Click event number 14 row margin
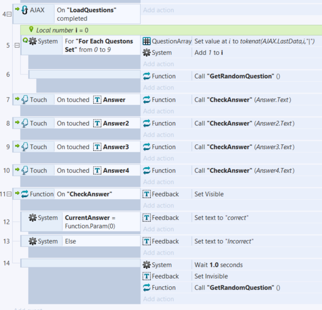 [6, 263]
